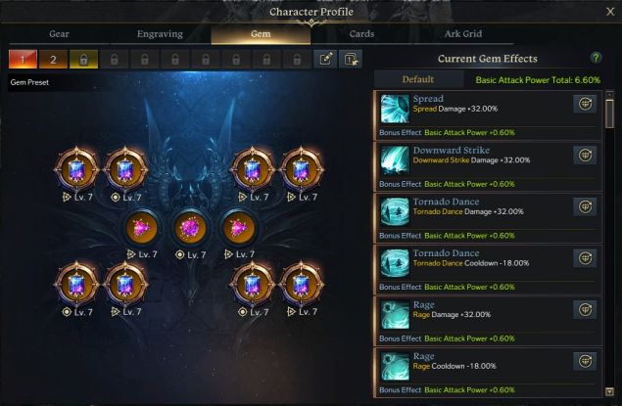Viewport: 622px width, 406px height.
Task: Open the green help question mark icon
Action: click(596, 59)
